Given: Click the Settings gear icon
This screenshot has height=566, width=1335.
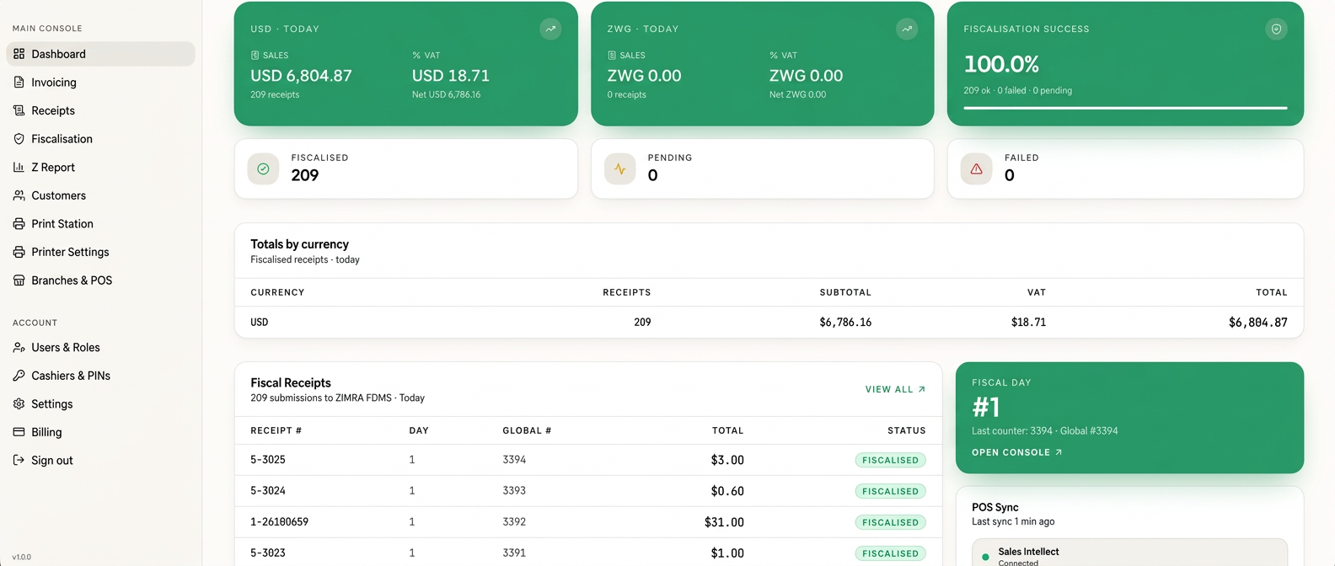Looking at the screenshot, I should pos(19,403).
